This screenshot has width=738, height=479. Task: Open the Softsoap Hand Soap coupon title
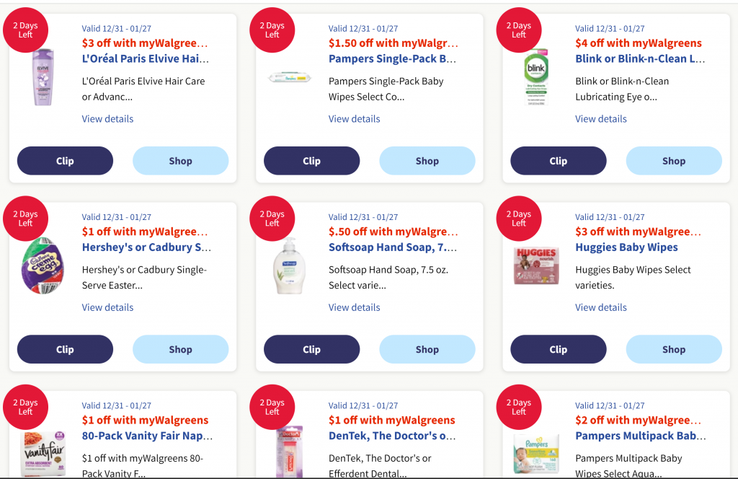[x=392, y=247]
